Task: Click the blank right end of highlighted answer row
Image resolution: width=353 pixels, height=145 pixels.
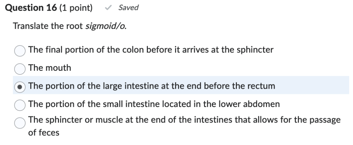Action: point(318,86)
